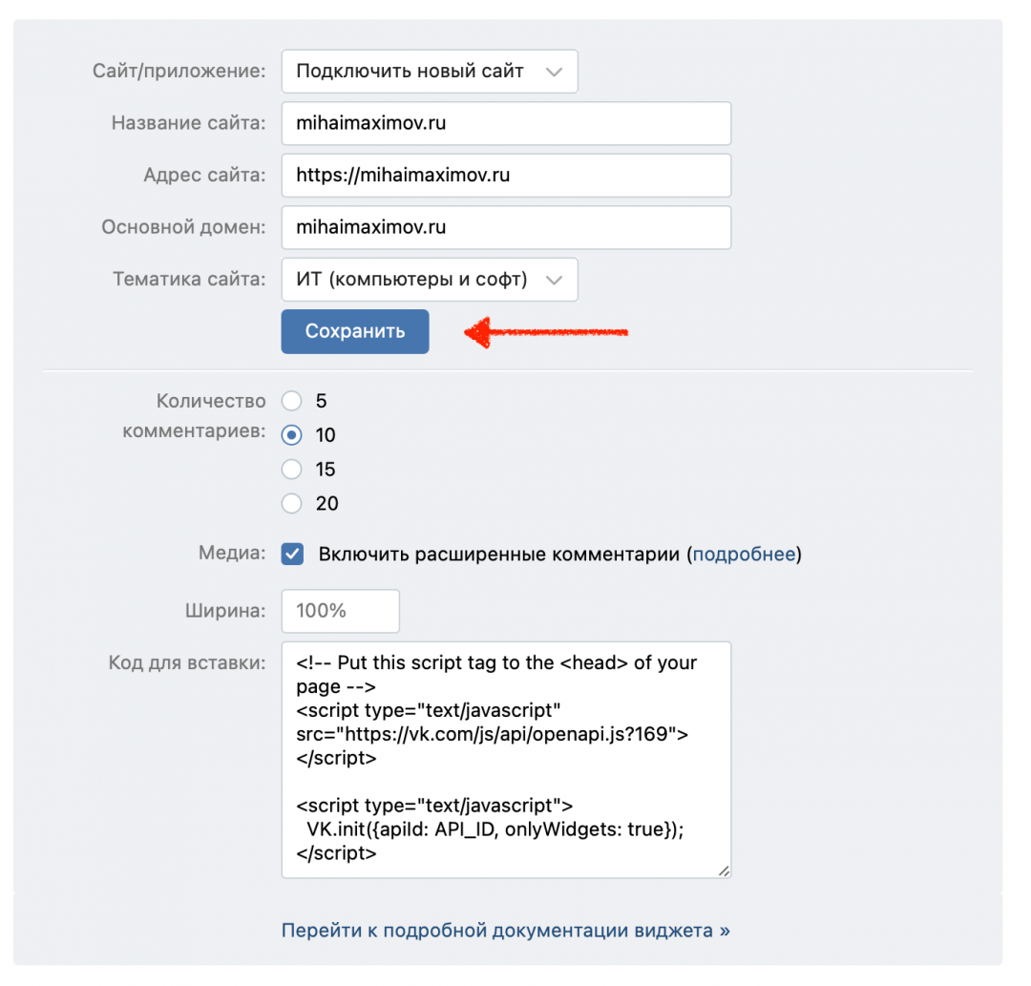Viewport: 1031px width, 986px height.
Task: Click the chevron in Подключить новый сайт selector
Action: pos(553,72)
